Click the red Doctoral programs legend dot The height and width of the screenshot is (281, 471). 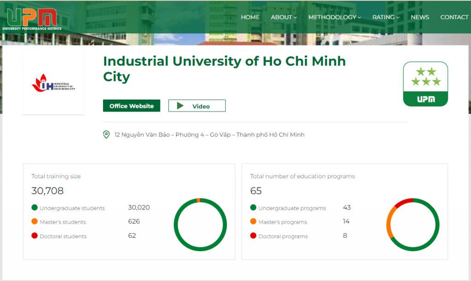pos(253,236)
